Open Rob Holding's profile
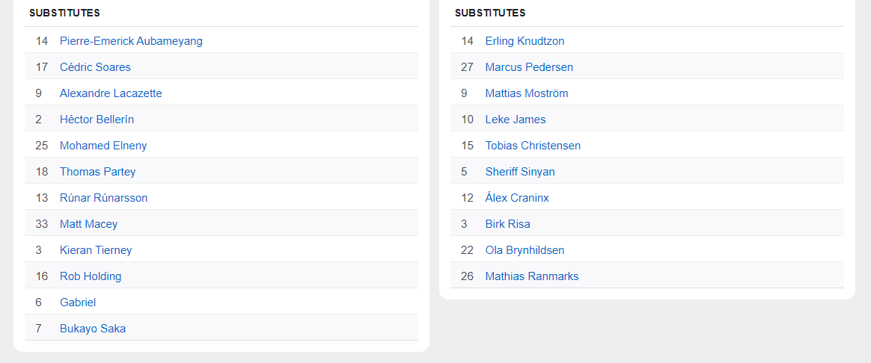 coord(91,276)
